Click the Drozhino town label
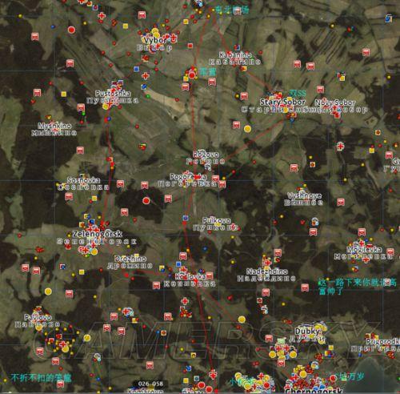 pos(130,259)
